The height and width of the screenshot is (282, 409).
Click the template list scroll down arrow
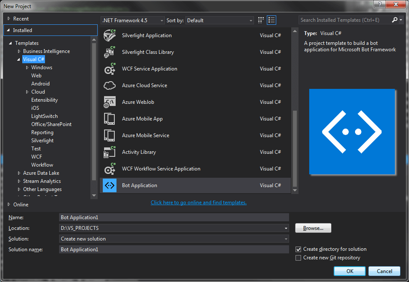pyautogui.click(x=295, y=191)
